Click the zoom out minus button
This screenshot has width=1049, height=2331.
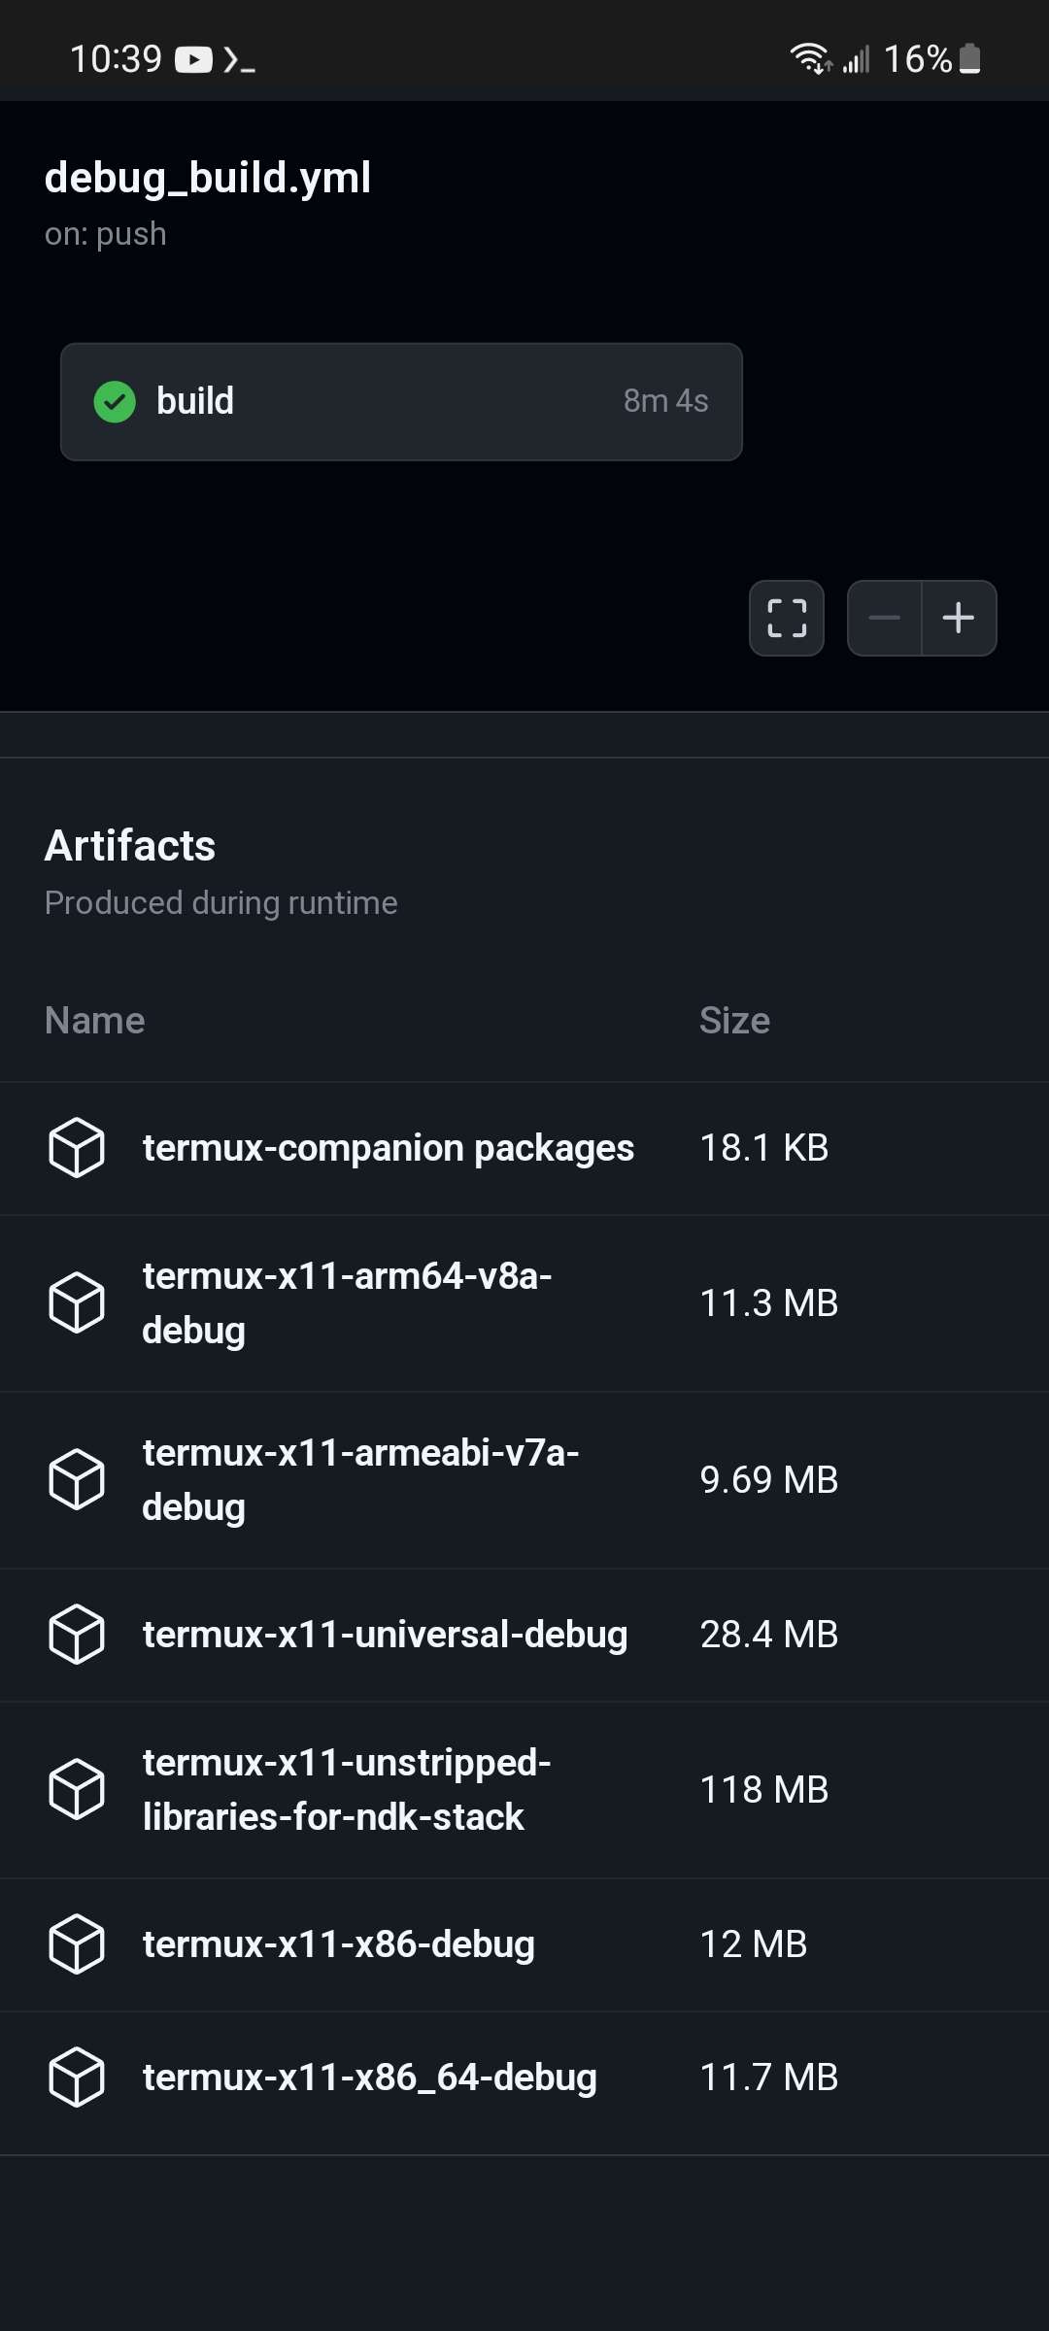point(885,618)
